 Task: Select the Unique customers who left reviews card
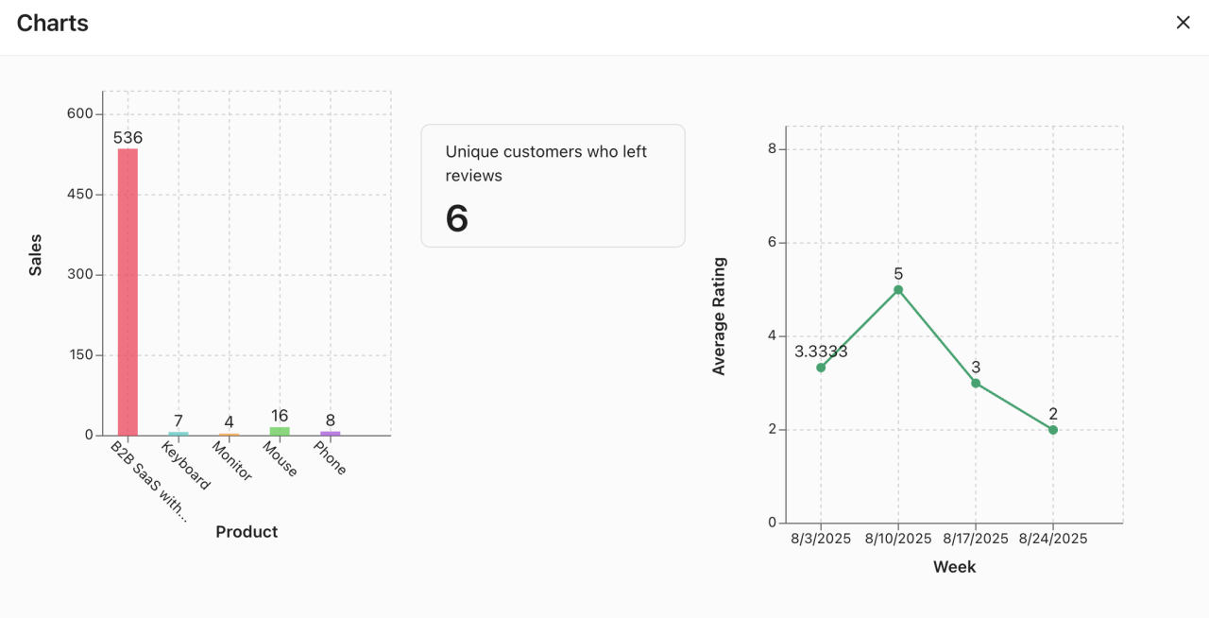[x=553, y=184]
